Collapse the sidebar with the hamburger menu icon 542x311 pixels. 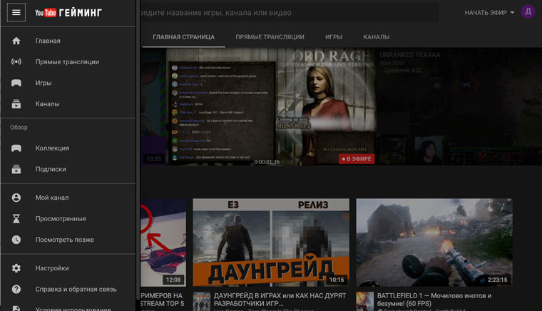click(16, 12)
